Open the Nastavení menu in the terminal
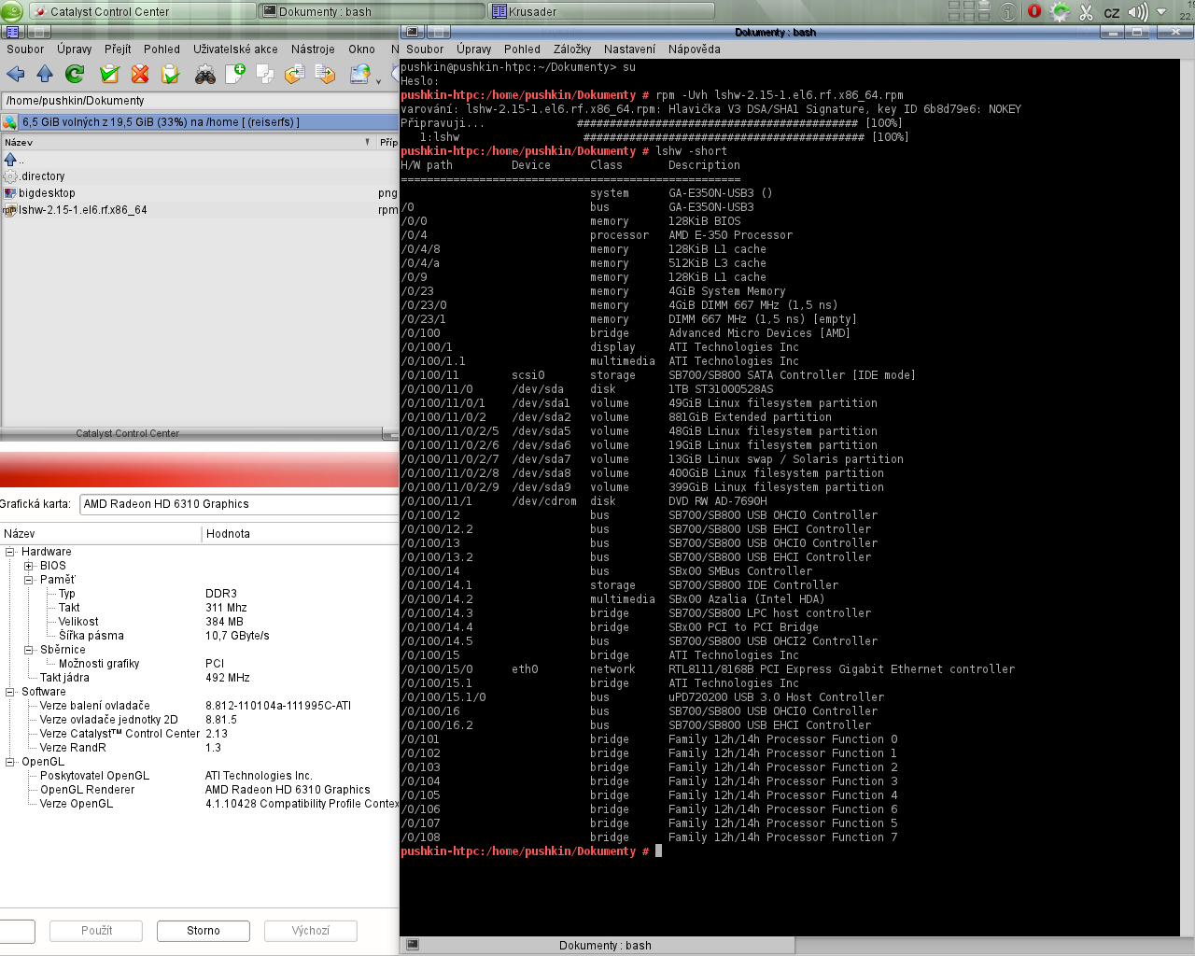This screenshot has width=1195, height=956. pos(629,49)
